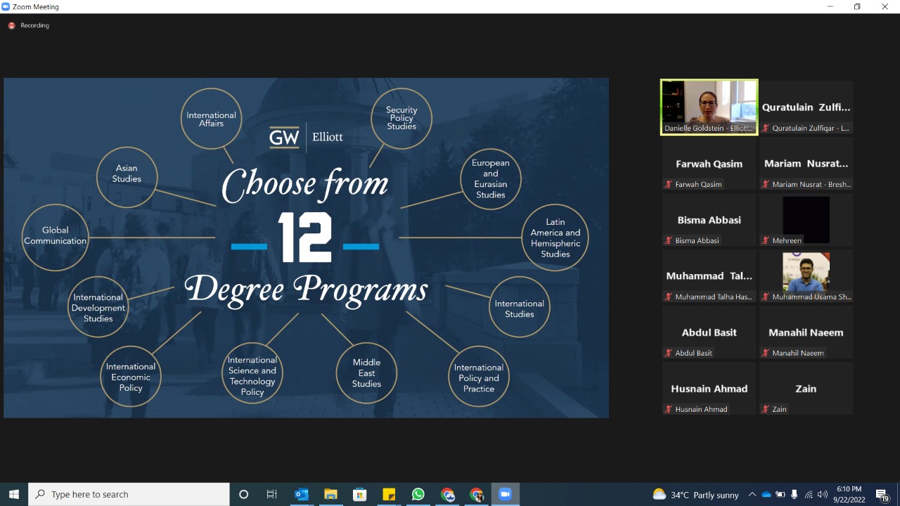
Task: Launch Outlook from the taskbar
Action: (x=302, y=495)
